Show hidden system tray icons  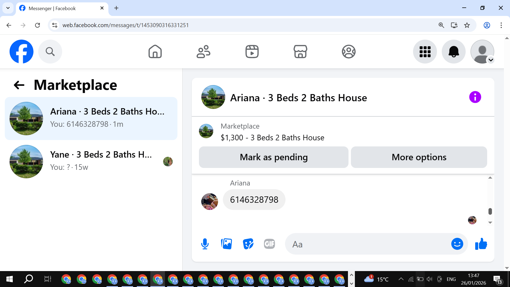tap(401, 279)
